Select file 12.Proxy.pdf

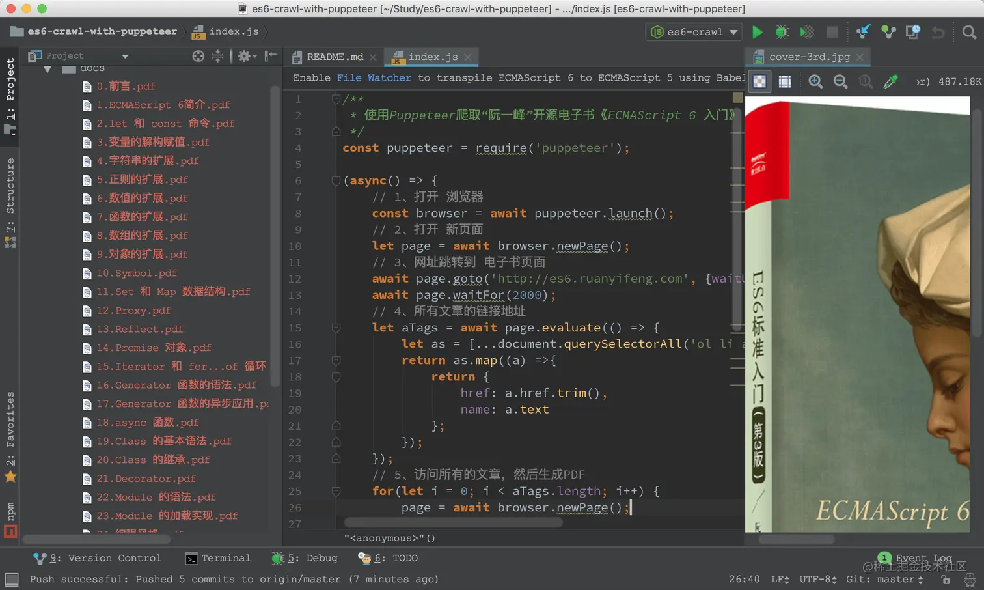tap(126, 311)
